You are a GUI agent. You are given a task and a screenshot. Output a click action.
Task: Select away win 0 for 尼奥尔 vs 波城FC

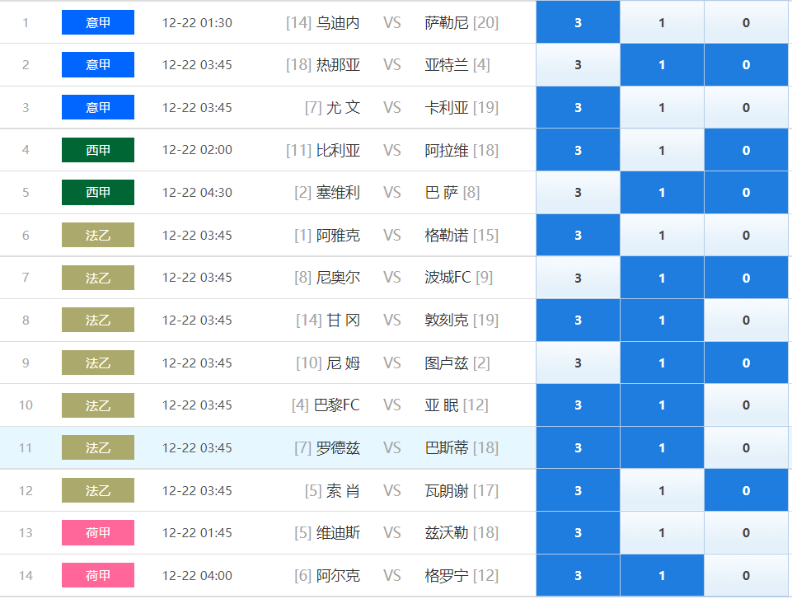click(x=746, y=278)
